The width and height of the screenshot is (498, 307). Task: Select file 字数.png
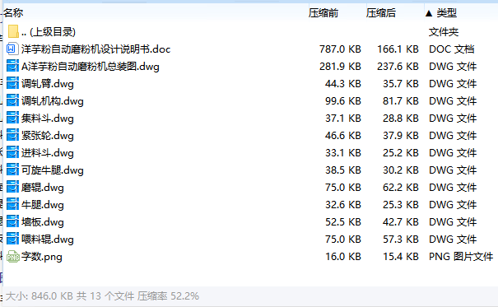click(42, 257)
